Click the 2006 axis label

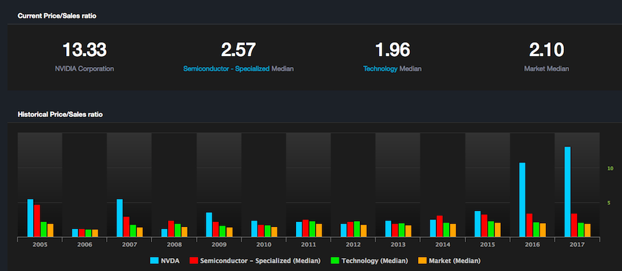(x=85, y=245)
